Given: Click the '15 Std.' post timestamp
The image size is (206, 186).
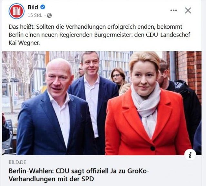Looking at the screenshot, I should coord(35,15).
